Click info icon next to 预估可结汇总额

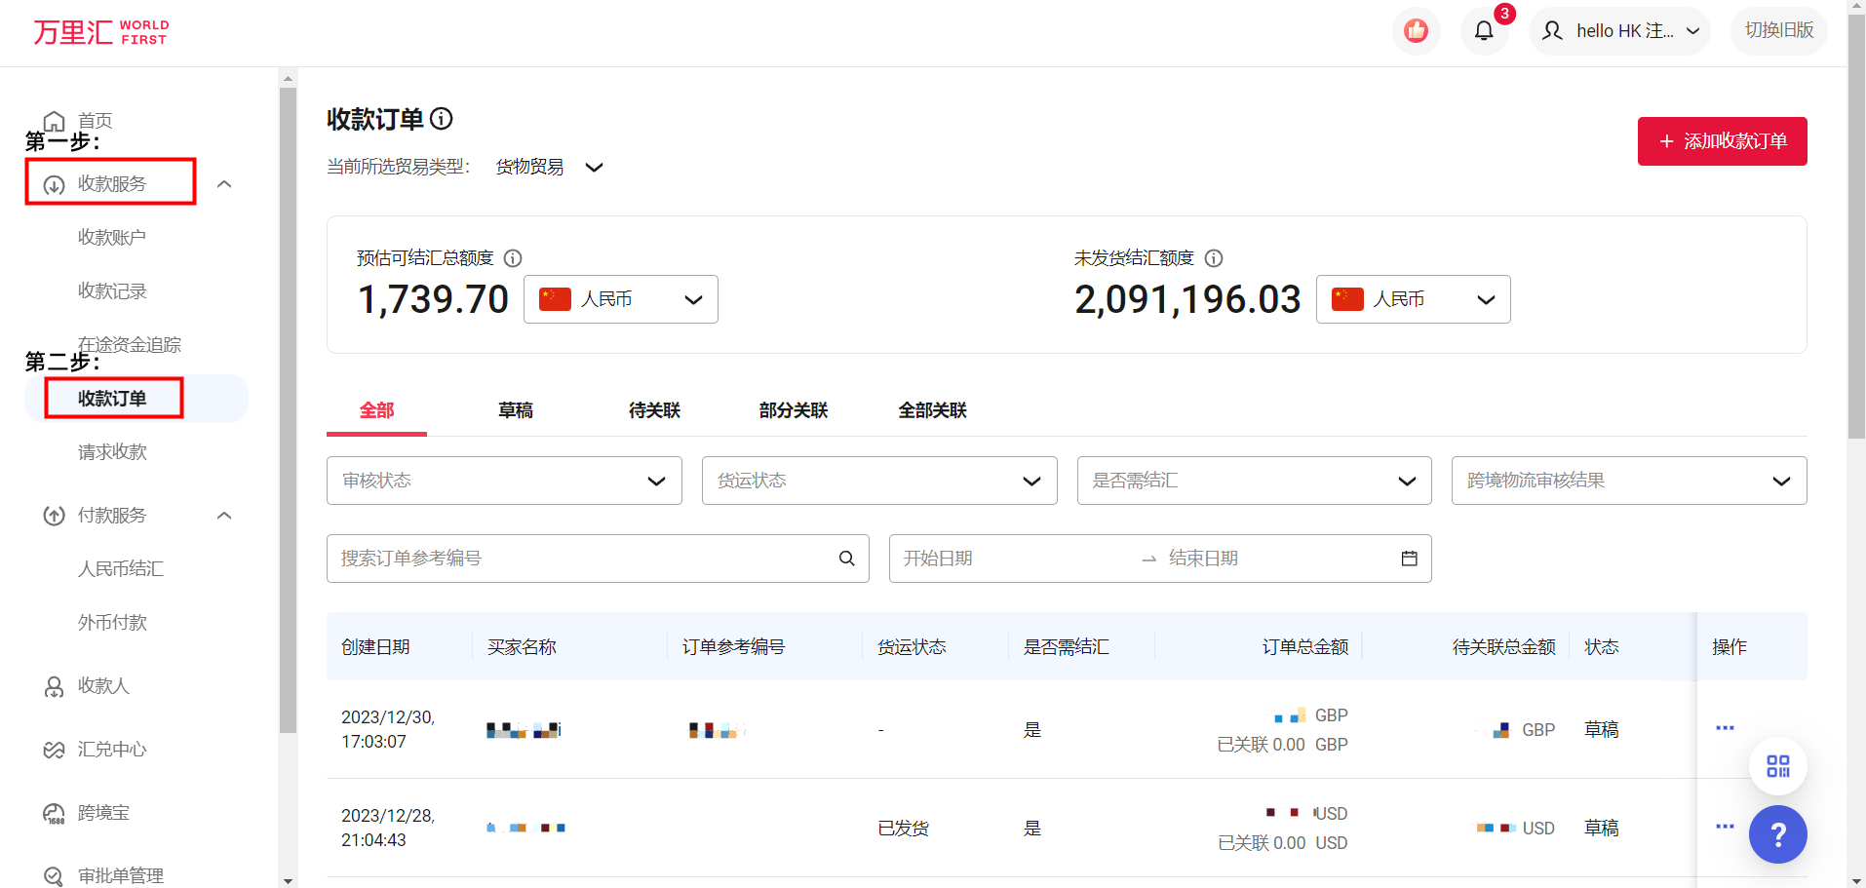513,258
